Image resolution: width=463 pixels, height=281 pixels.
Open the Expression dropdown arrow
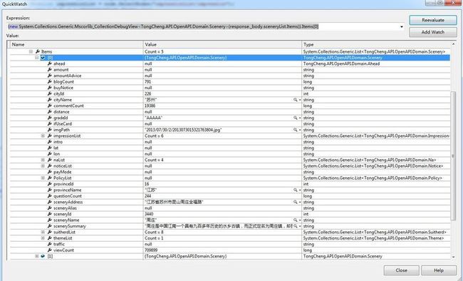click(402, 26)
